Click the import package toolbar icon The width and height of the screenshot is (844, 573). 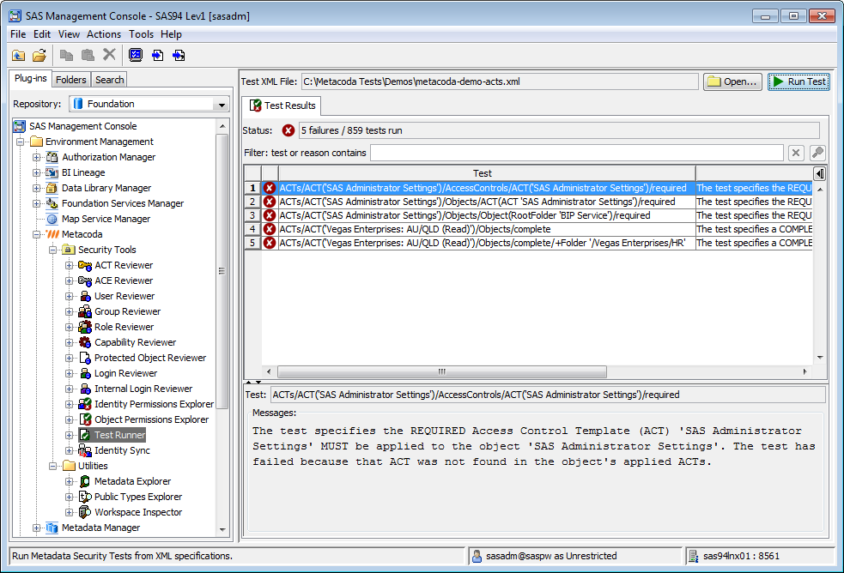(x=157, y=56)
